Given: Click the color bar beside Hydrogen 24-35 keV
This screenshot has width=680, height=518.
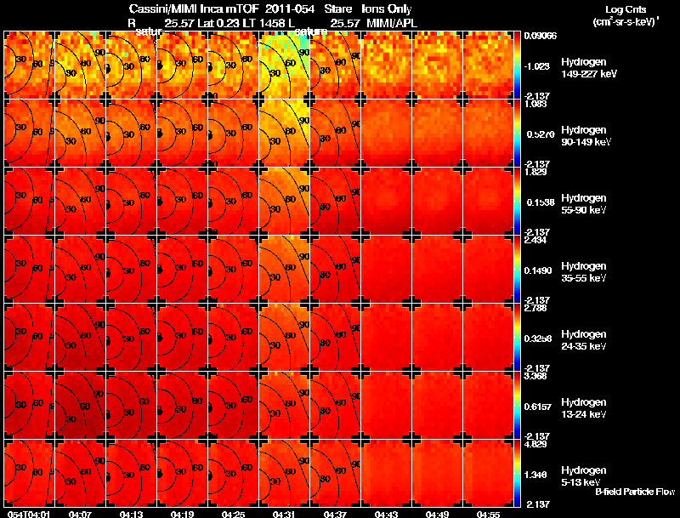Looking at the screenshot, I should tap(517, 337).
